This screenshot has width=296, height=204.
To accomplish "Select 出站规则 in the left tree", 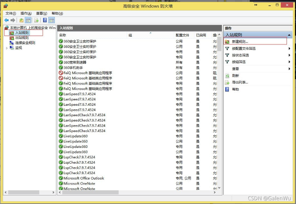I will pyautogui.click(x=22, y=38).
